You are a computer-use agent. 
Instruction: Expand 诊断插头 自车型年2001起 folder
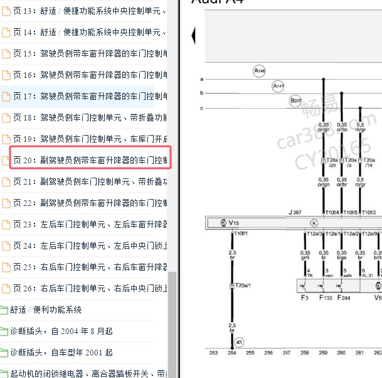pyautogui.click(x=61, y=353)
